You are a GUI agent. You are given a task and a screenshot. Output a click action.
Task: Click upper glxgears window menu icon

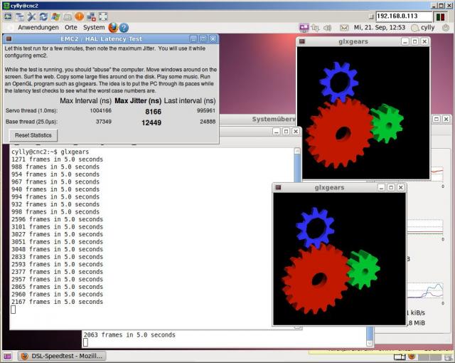coord(302,41)
